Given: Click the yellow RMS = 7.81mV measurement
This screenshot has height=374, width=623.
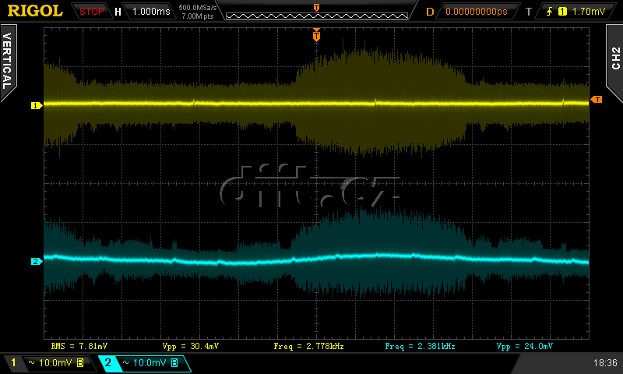Looking at the screenshot, I should point(79,345).
